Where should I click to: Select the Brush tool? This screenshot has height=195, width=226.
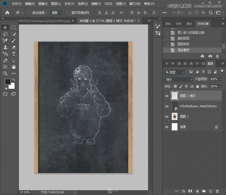[13, 41]
